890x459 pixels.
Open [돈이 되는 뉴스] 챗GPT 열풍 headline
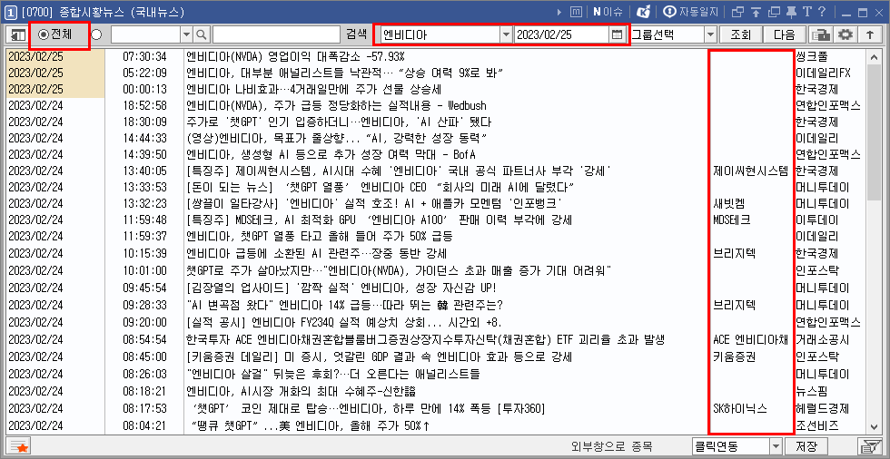click(381, 188)
